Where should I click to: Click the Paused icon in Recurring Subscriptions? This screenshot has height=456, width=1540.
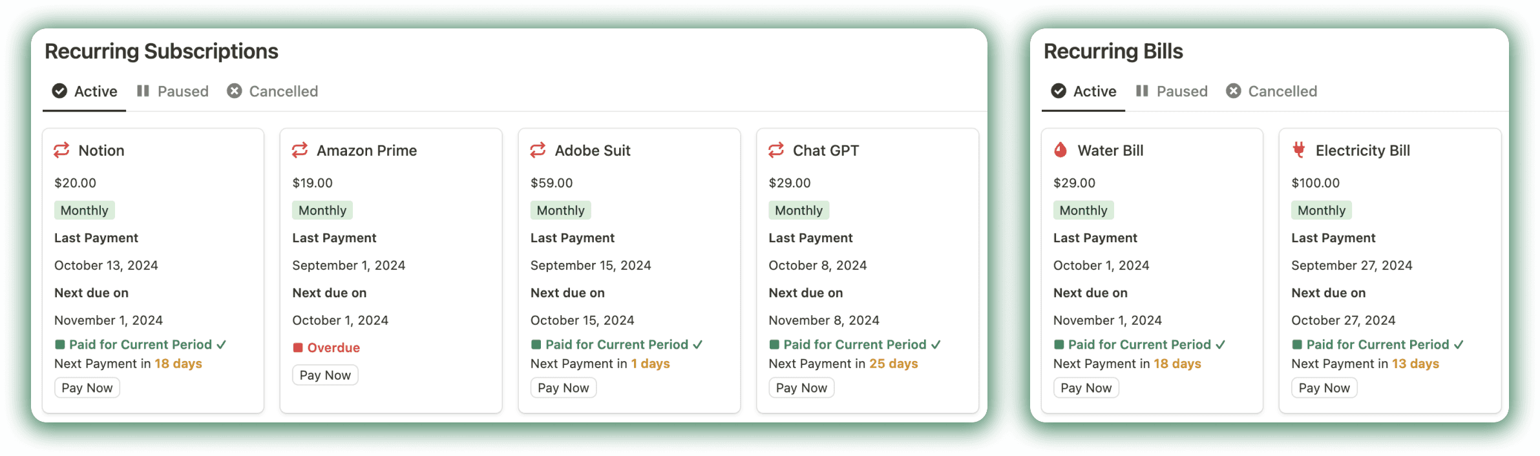(x=143, y=91)
